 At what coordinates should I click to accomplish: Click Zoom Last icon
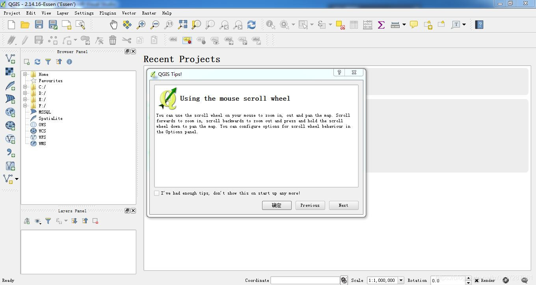224,25
